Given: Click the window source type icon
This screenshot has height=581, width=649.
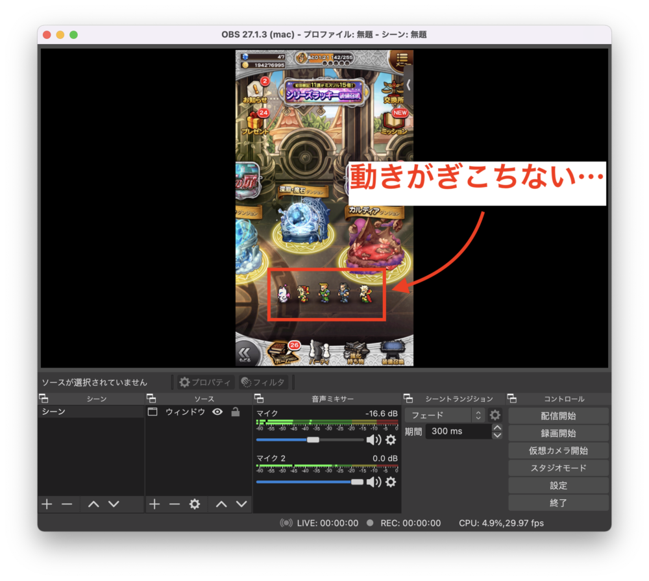Looking at the screenshot, I should coord(153,412).
